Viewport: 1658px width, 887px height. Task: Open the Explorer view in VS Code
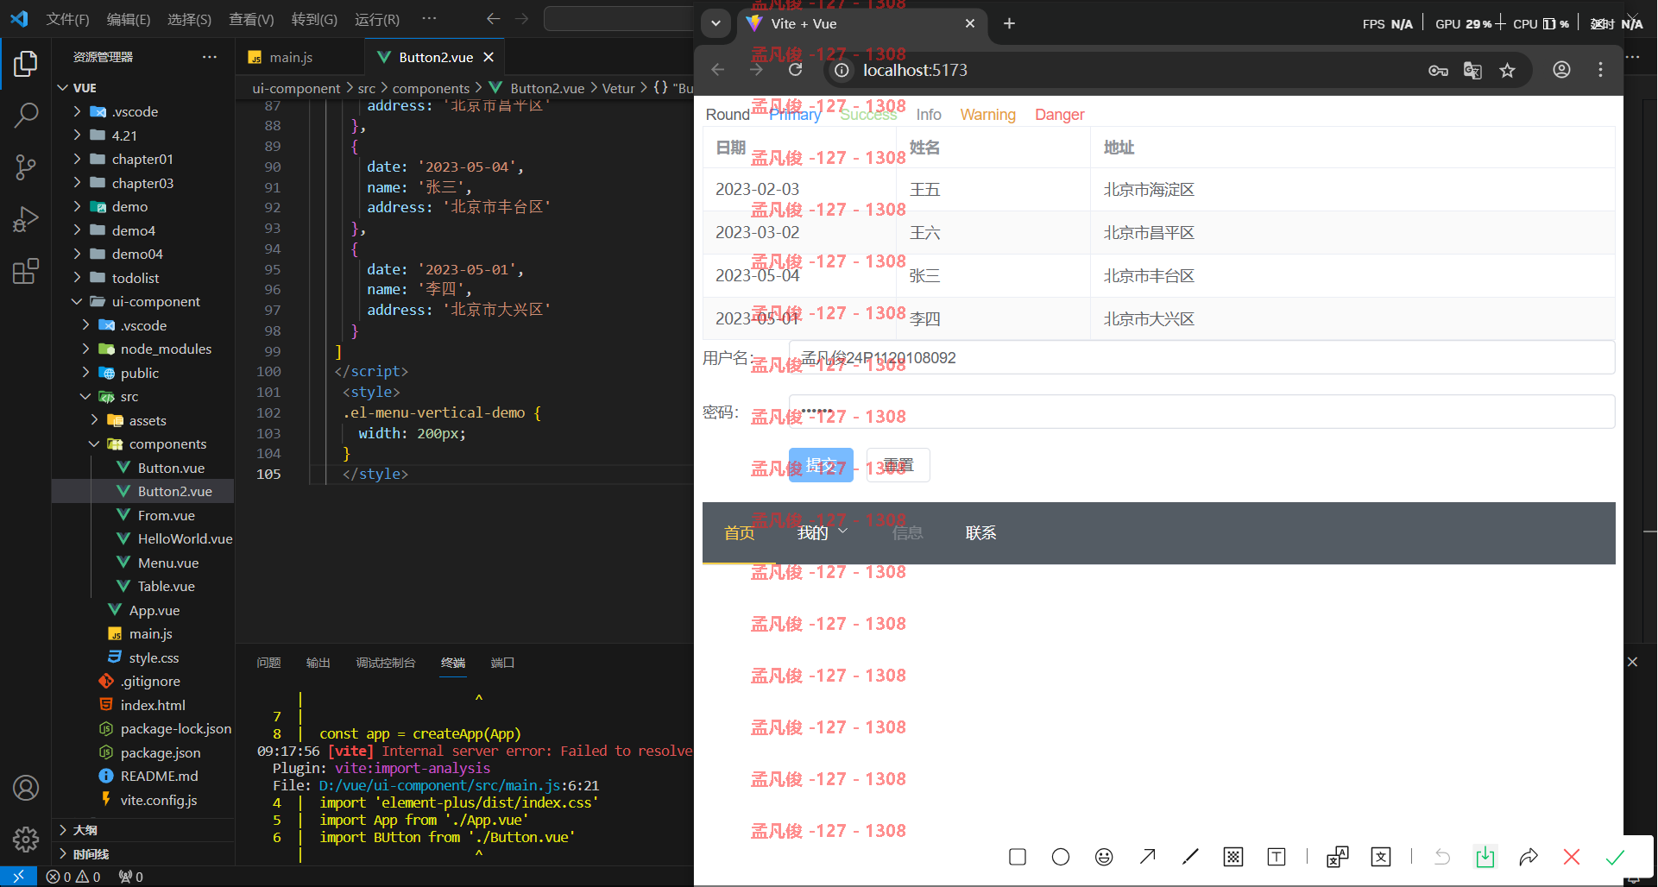coord(26,64)
